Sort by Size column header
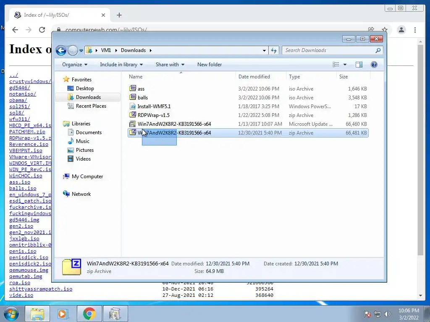This screenshot has width=430, height=322. 353,77
